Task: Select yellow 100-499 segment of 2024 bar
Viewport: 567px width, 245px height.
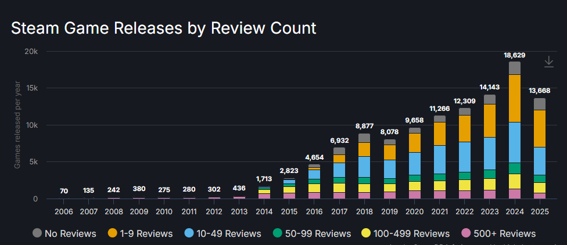Action: click(x=515, y=181)
